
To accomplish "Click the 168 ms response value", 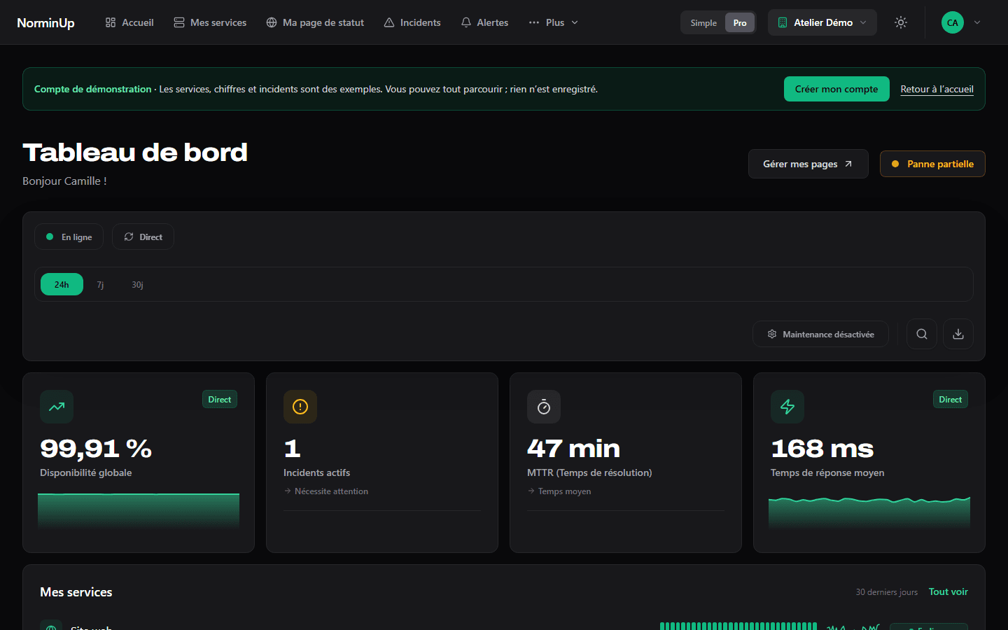I will 822,449.
